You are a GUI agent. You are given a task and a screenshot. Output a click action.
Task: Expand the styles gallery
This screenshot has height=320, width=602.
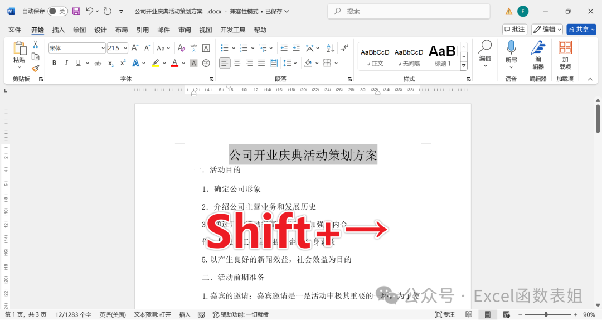[464, 66]
